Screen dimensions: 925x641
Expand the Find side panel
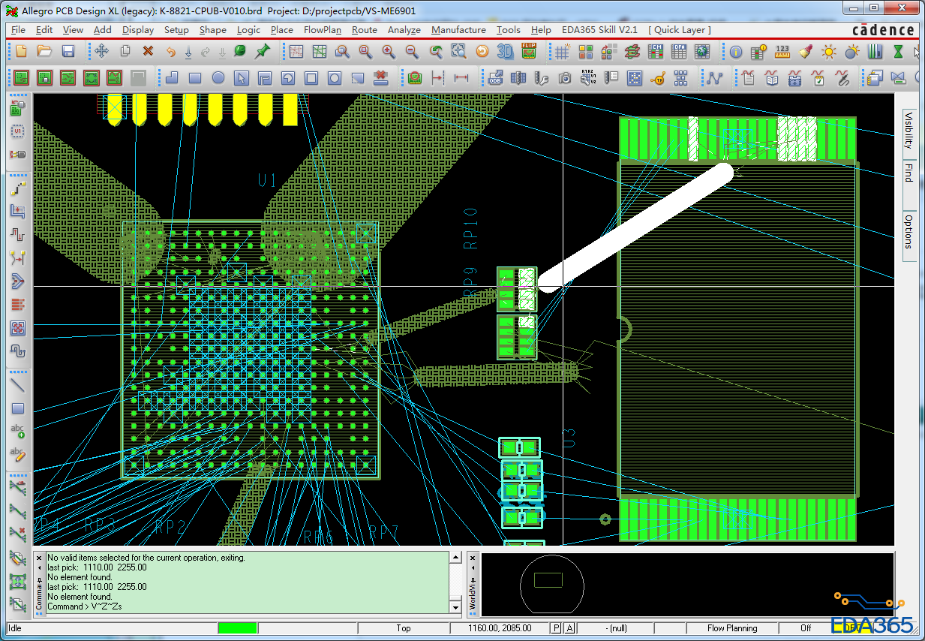pos(908,173)
